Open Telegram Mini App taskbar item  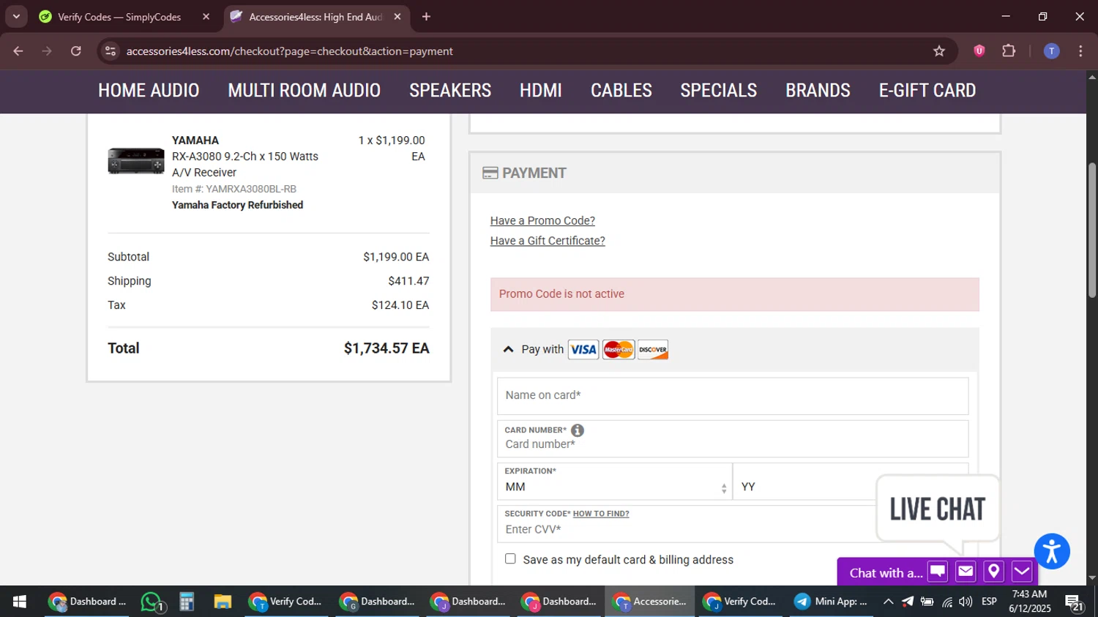831,602
